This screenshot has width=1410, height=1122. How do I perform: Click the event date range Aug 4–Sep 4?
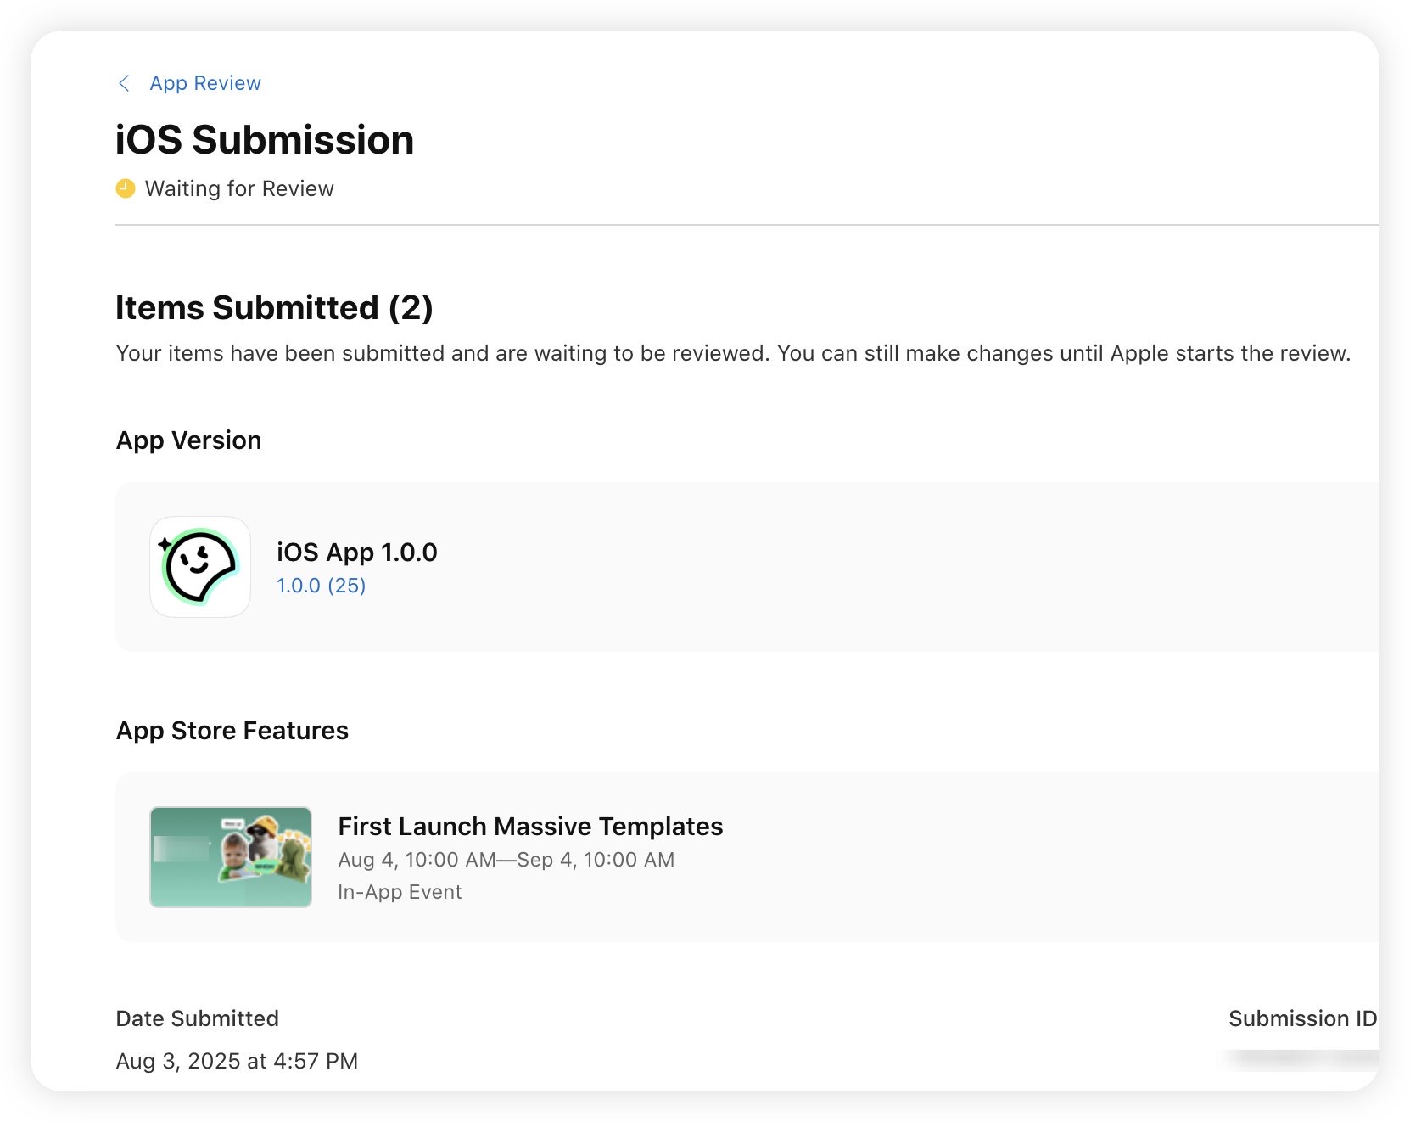(x=506, y=860)
